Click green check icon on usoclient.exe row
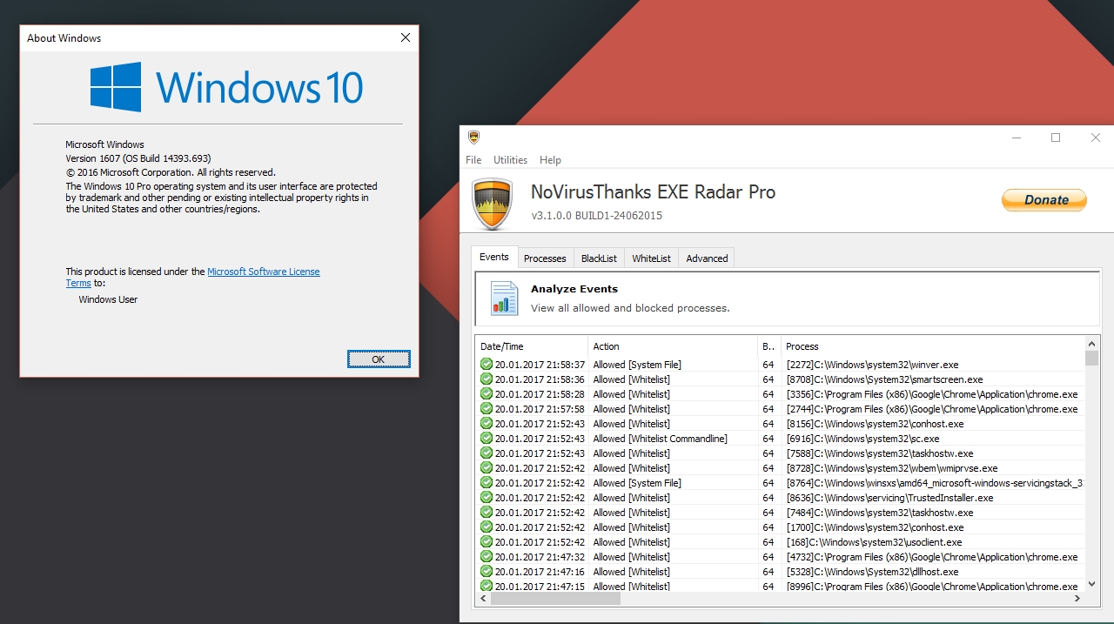The image size is (1114, 624). pyautogui.click(x=487, y=542)
